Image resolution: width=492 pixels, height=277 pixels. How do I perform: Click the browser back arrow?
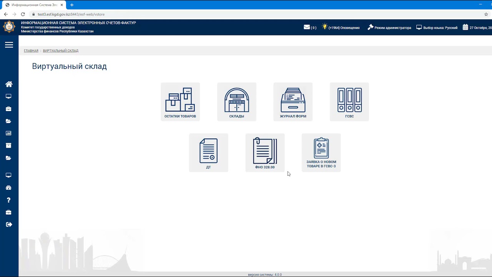pyautogui.click(x=6, y=14)
